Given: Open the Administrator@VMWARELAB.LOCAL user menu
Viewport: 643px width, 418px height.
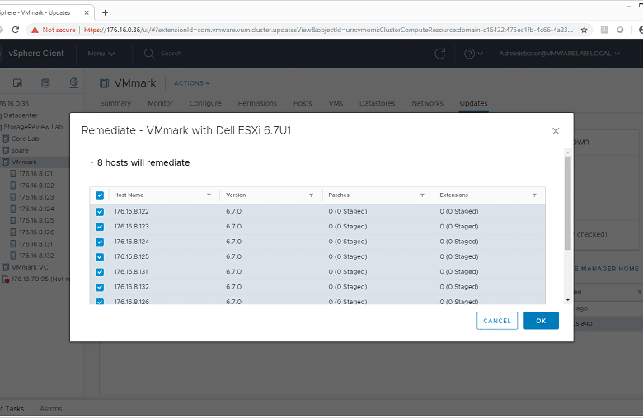Looking at the screenshot, I should [x=560, y=54].
